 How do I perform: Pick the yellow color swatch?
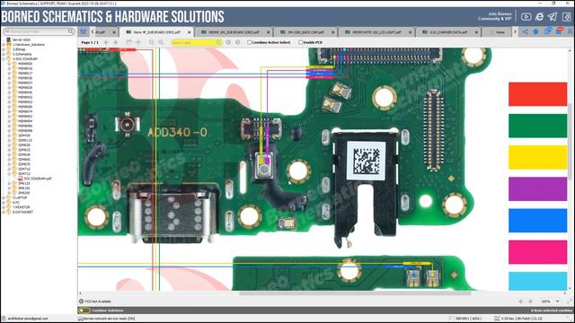[x=537, y=157]
